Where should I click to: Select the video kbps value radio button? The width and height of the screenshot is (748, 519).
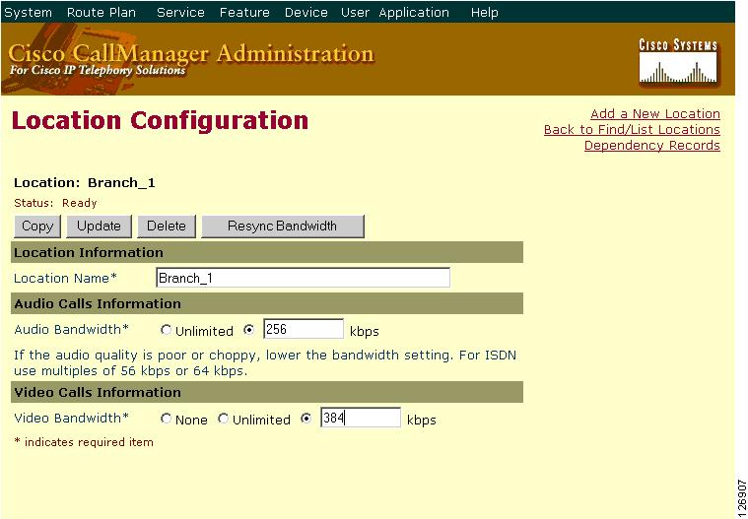pos(306,419)
